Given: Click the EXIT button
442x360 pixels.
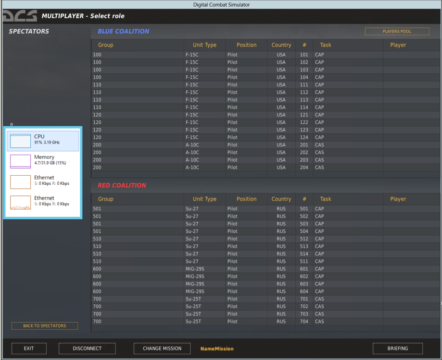Looking at the screenshot, I should (x=28, y=348).
